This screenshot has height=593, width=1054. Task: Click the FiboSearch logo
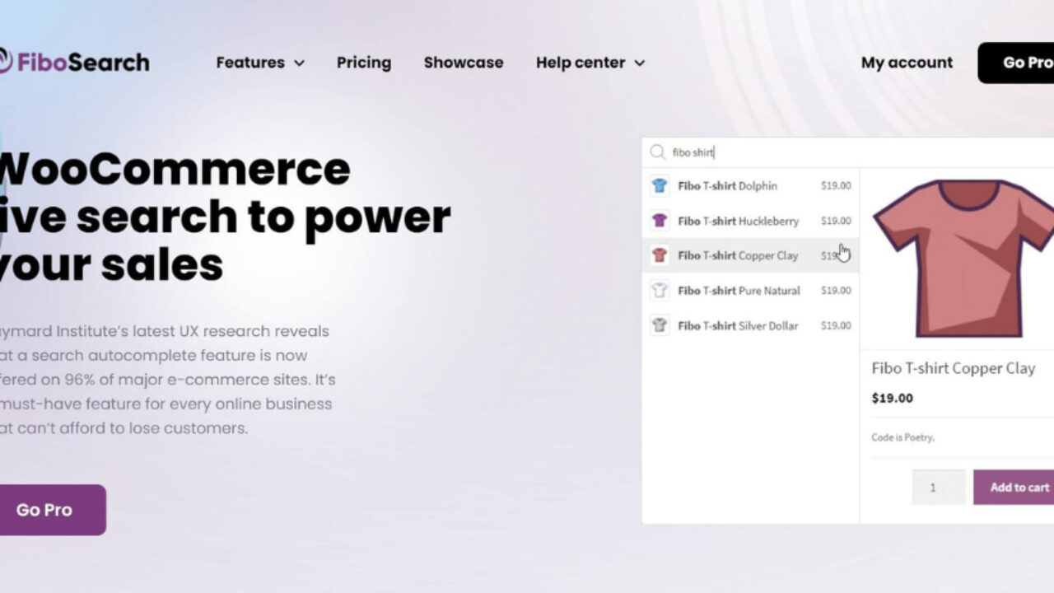(x=74, y=62)
